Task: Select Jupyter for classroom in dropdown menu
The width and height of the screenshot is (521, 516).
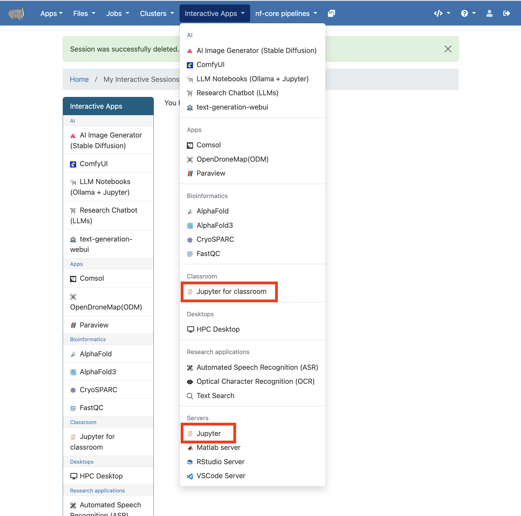Action: (x=231, y=292)
